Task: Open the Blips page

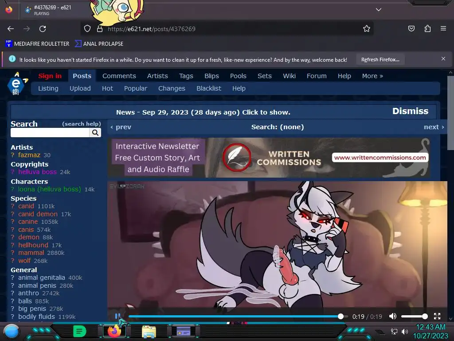Action: (x=211, y=76)
